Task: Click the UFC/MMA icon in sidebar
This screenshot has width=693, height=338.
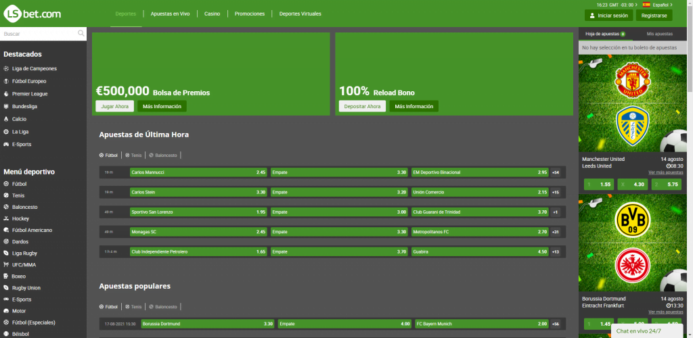Action: click(7, 264)
